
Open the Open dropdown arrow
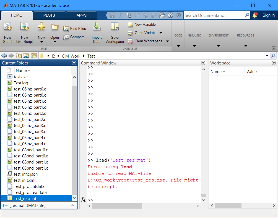point(55,42)
